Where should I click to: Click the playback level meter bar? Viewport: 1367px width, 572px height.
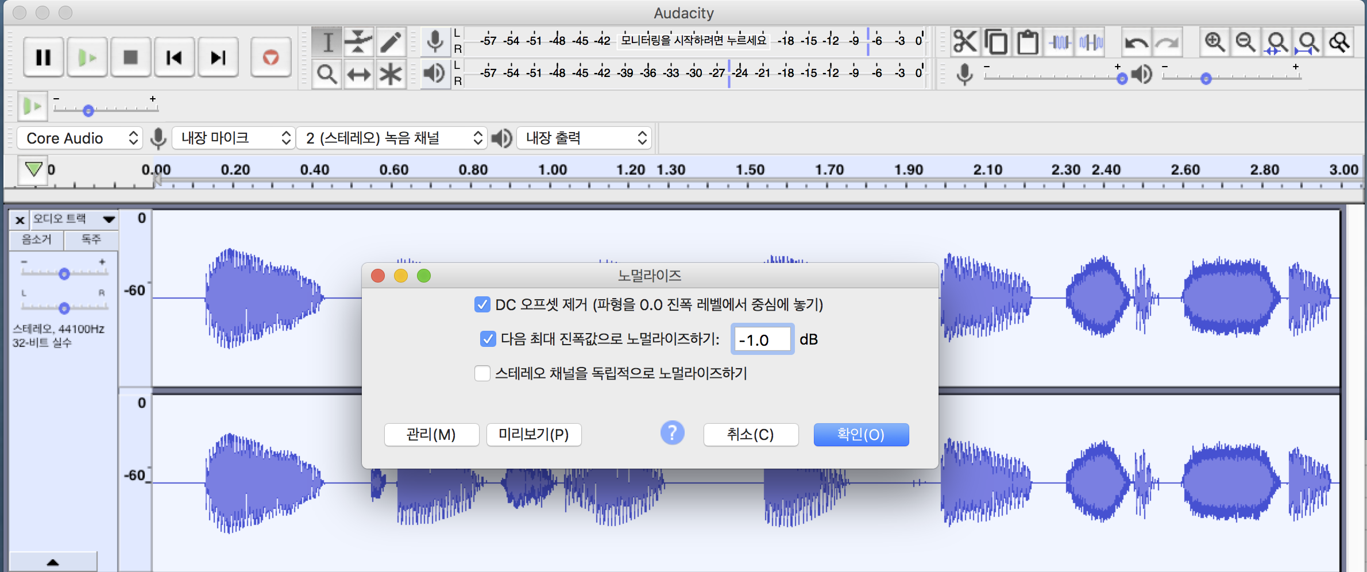click(694, 73)
